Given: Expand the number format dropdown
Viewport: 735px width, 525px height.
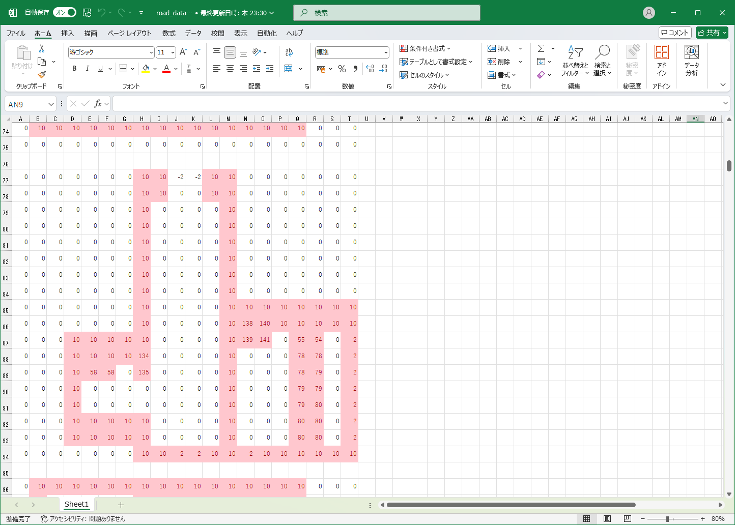Looking at the screenshot, I should click(x=386, y=52).
